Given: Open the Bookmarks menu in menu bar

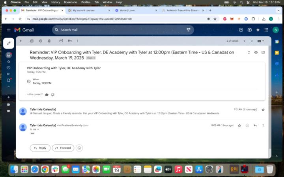Looking at the screenshot, I should pyautogui.click(x=71, y=2).
